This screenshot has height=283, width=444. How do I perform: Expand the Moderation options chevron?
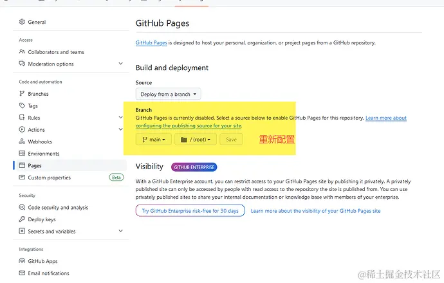tap(120, 64)
